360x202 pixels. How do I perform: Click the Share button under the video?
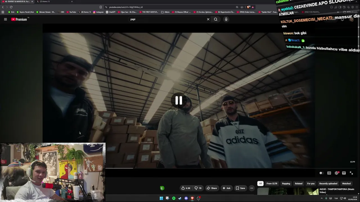click(x=212, y=188)
